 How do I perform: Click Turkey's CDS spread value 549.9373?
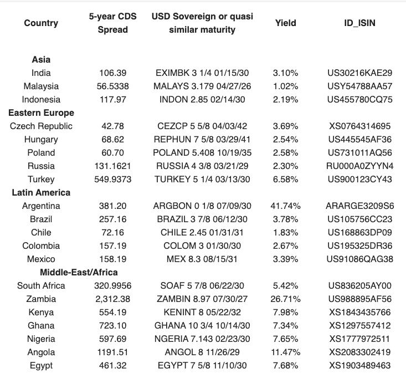click(112, 179)
